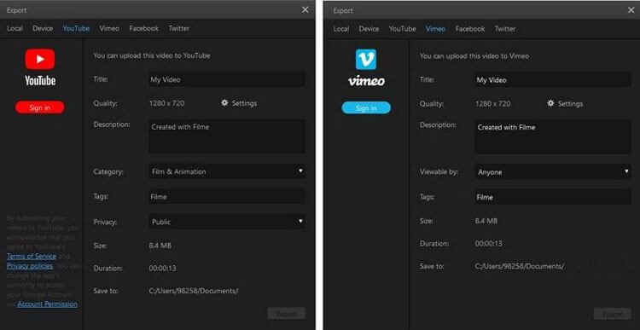Open Facebook tab in right Export window
Viewport: 640px width, 330px height.
470,28
